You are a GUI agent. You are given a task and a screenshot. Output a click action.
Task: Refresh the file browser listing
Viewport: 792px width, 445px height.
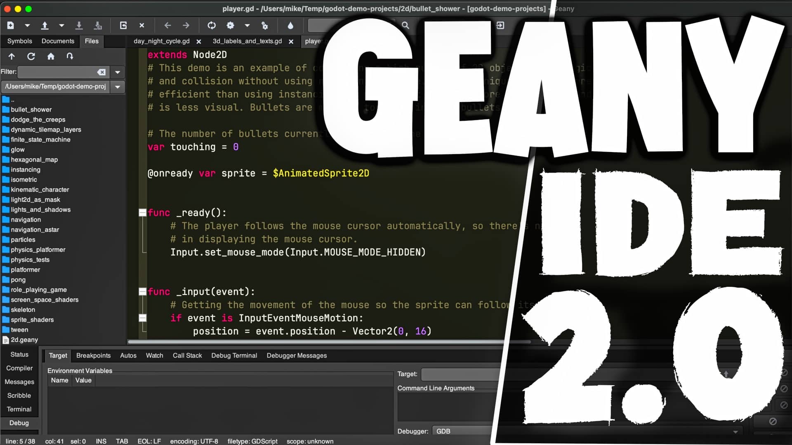pyautogui.click(x=31, y=56)
